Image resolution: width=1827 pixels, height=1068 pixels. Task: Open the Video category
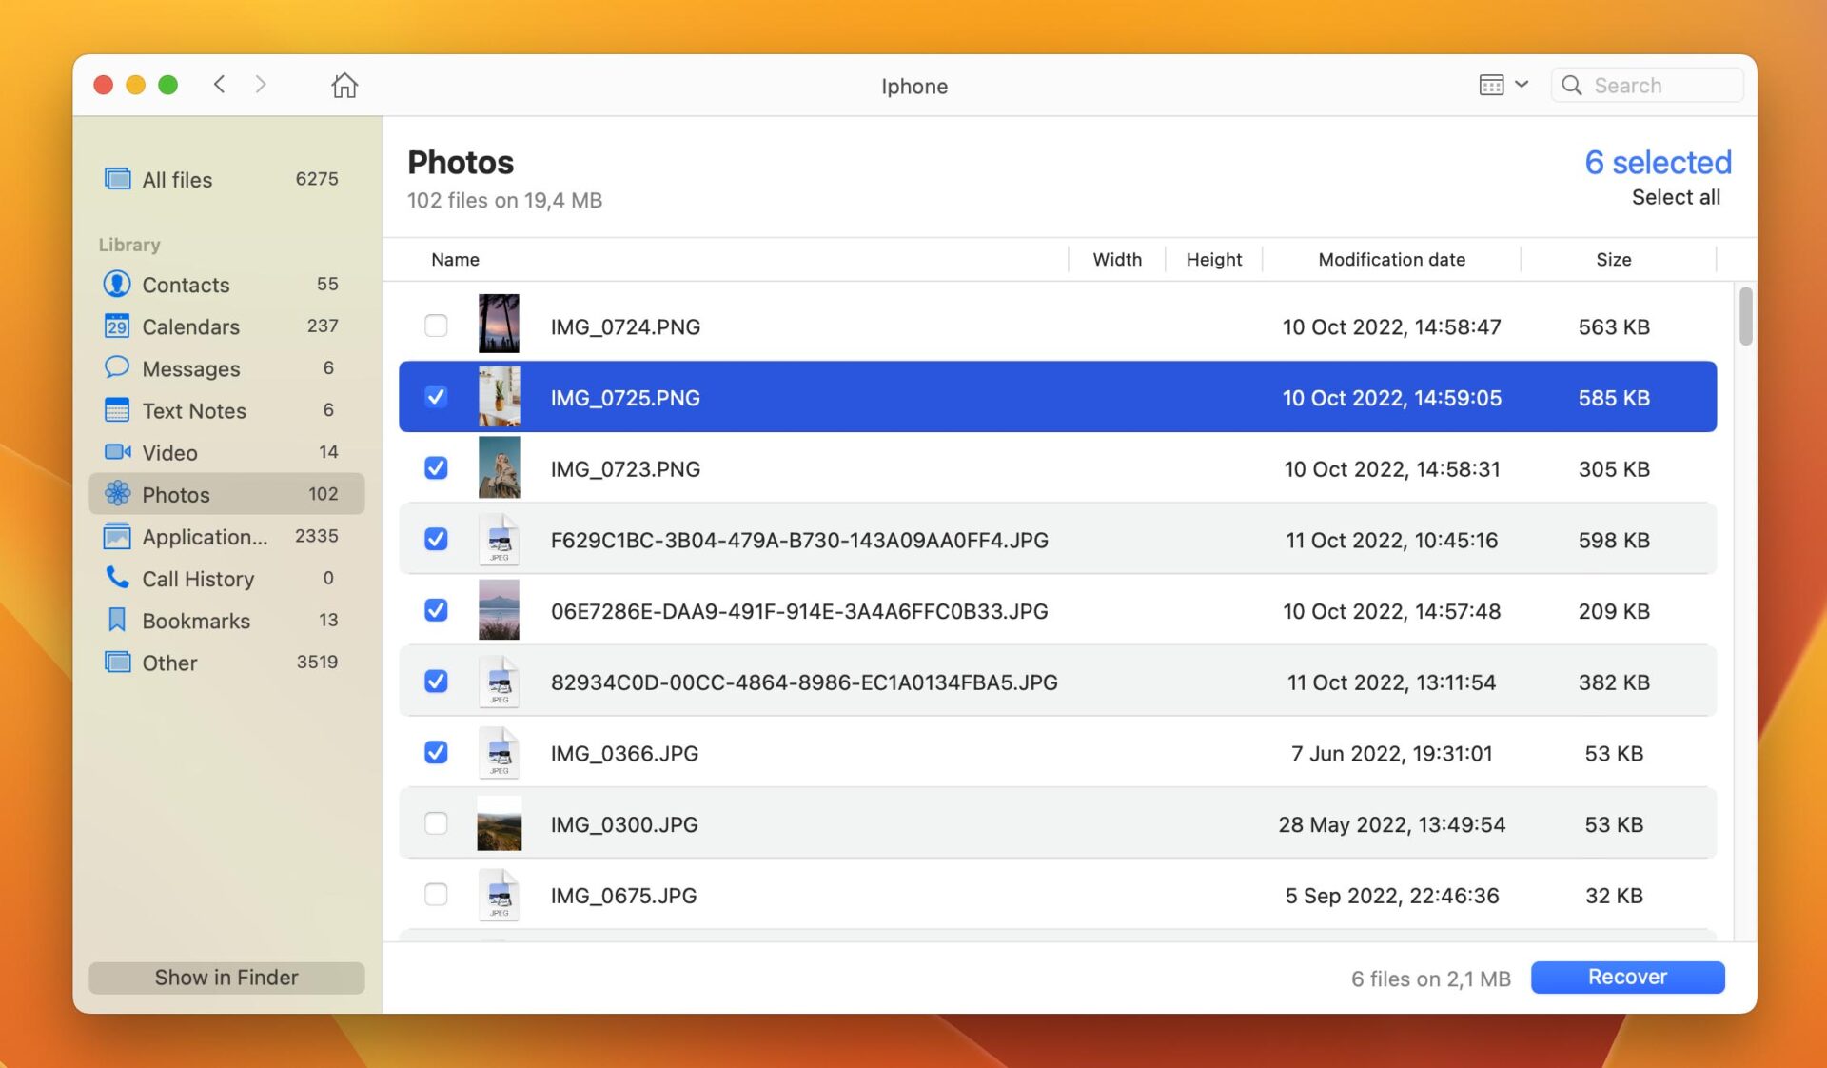point(169,452)
